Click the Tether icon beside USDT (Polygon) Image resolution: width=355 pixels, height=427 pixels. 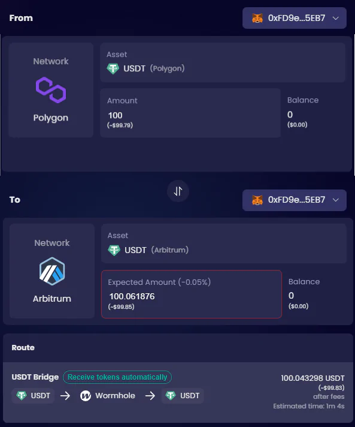(113, 68)
